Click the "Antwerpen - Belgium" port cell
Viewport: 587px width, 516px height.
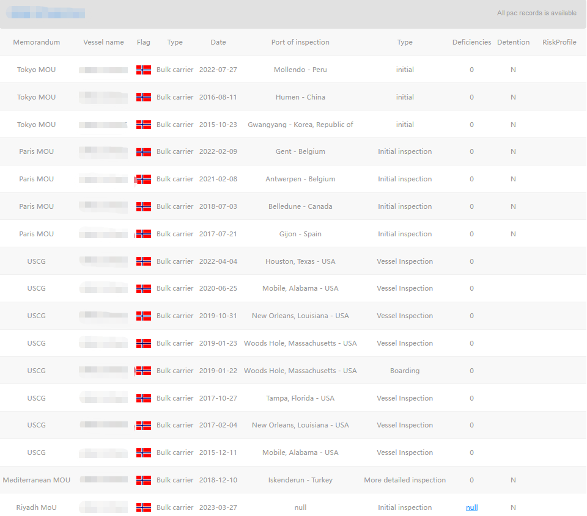[300, 179]
